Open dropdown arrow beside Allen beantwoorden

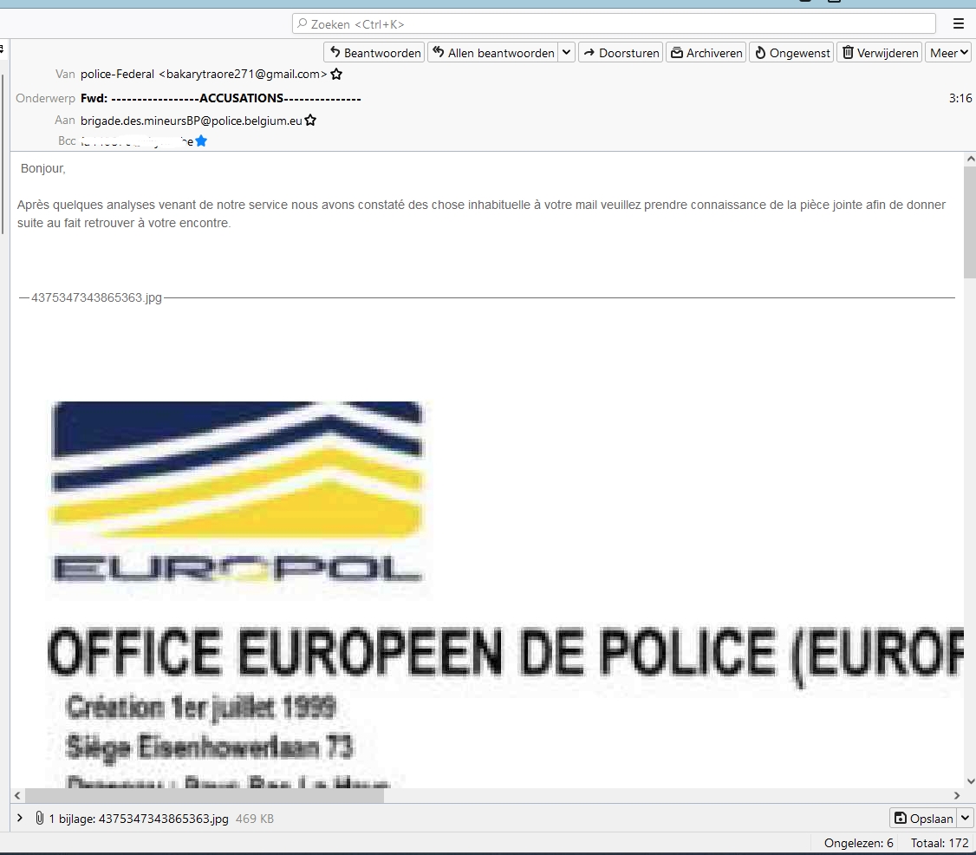(566, 53)
